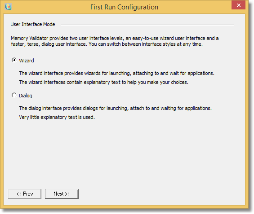Continue with the Next >> button
Viewport: 254px width, 214px height.
click(62, 194)
